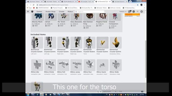Go back with the browser back arrow
Screen dimensions: 172x96
tap(27, 5)
